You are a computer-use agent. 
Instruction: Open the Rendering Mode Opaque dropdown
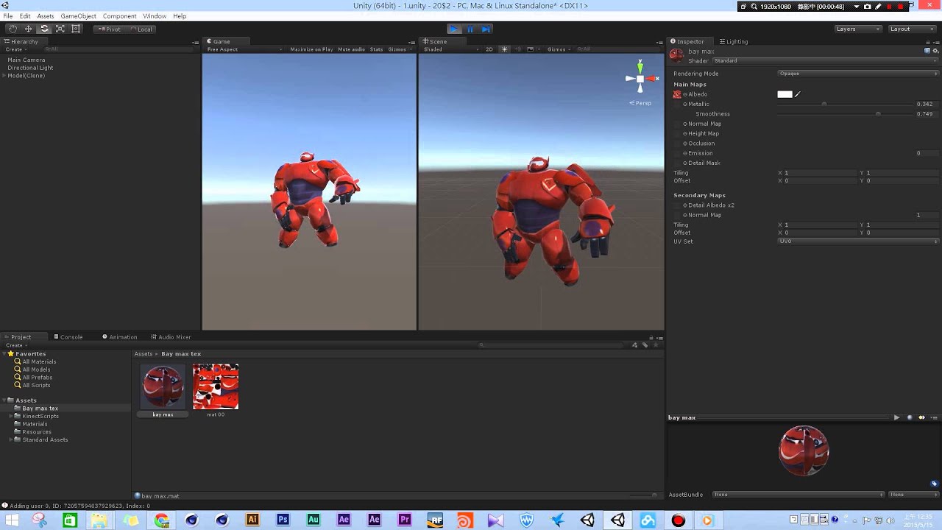tap(858, 74)
